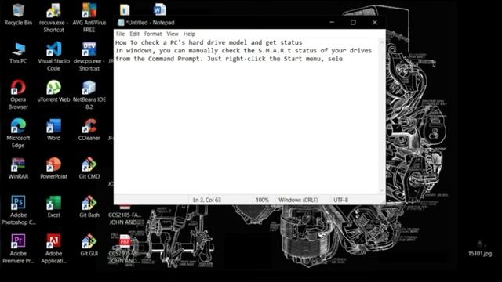Select the PowerPoint desktop icon
Screen dimensions: 502x282
click(53, 168)
